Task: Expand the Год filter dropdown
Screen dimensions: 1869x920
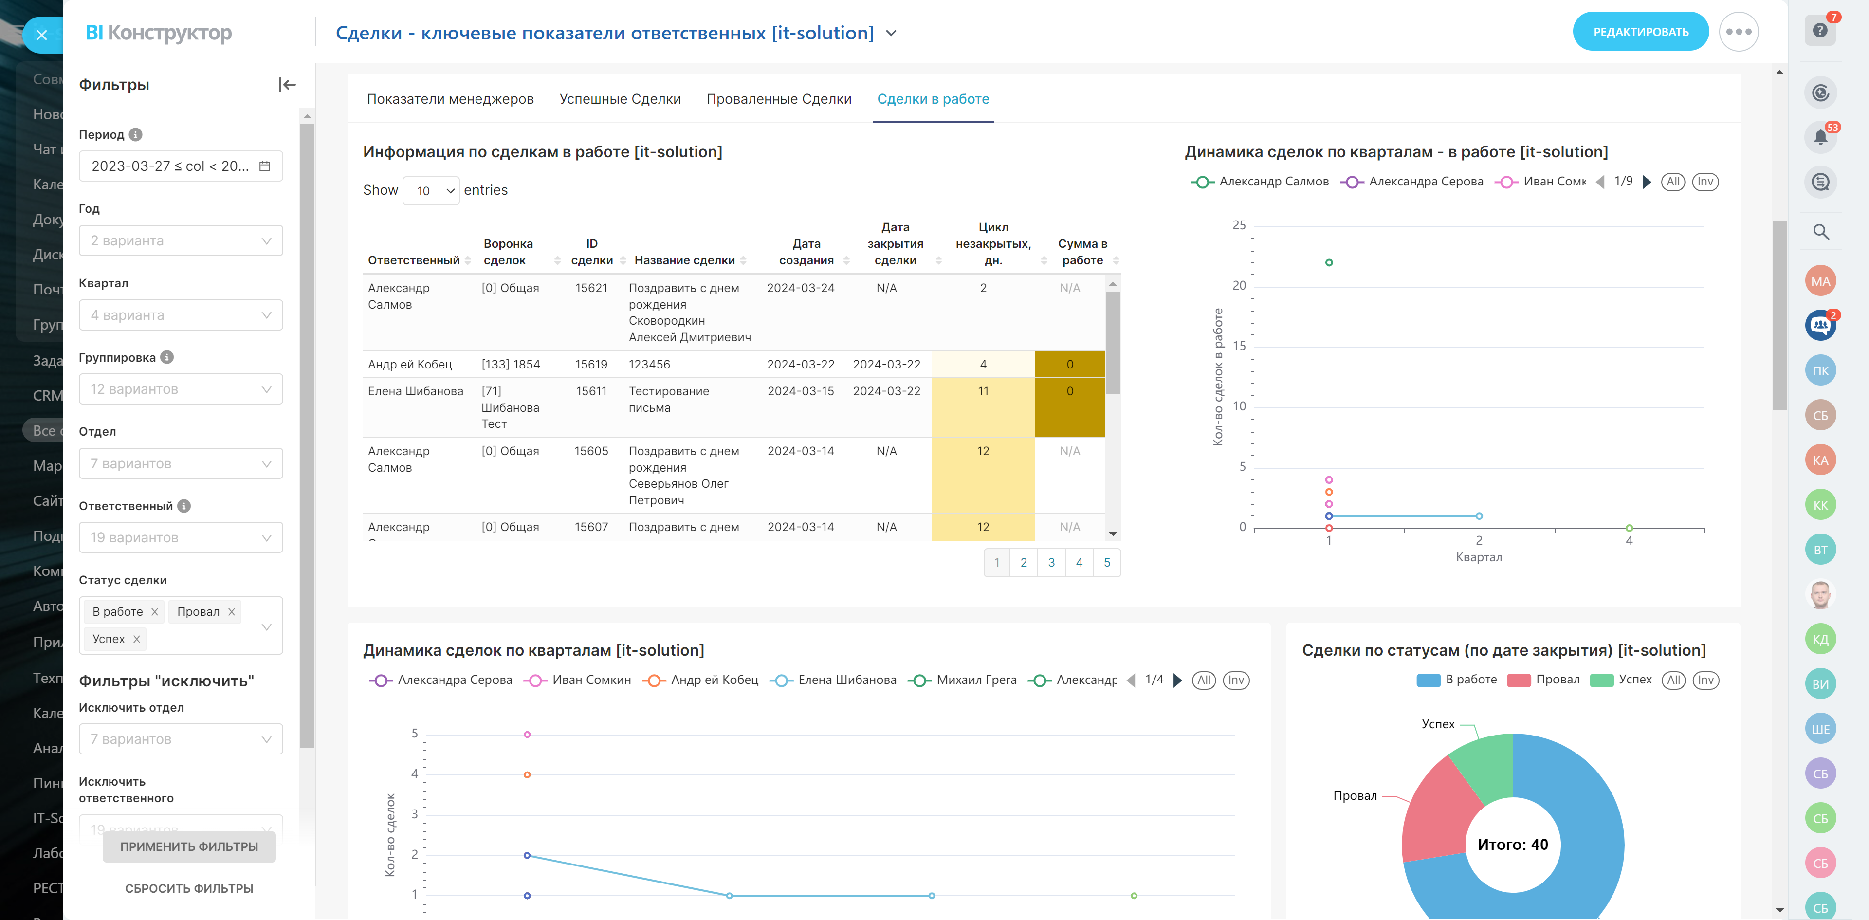Action: click(x=181, y=241)
